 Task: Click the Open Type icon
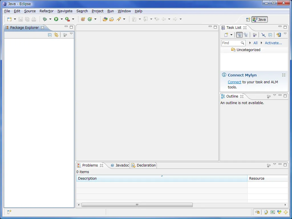pos(105,19)
